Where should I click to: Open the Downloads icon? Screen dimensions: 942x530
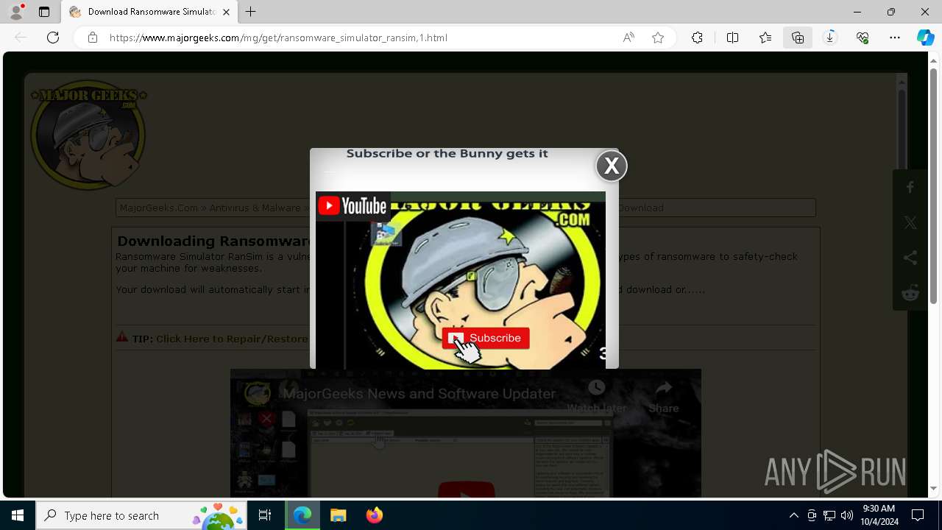tap(830, 38)
